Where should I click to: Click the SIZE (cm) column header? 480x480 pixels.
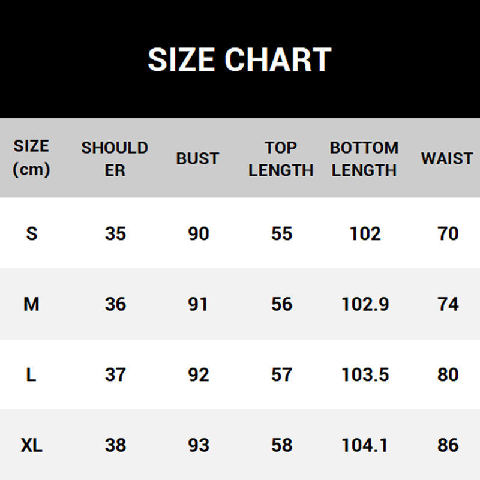31,158
